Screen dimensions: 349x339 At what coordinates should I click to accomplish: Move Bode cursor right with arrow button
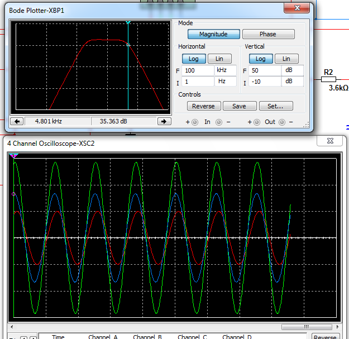pos(164,121)
